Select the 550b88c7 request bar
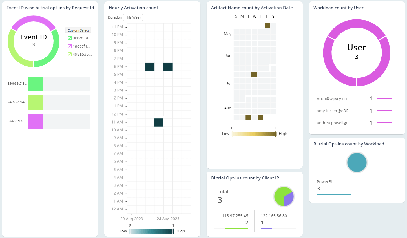The width and height of the screenshot is (407, 238). click(x=36, y=84)
